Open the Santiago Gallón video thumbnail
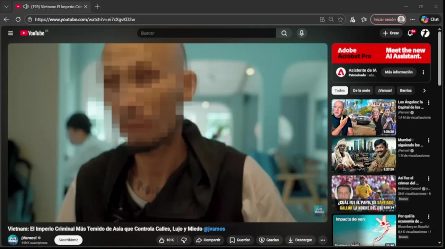 [x=364, y=193]
